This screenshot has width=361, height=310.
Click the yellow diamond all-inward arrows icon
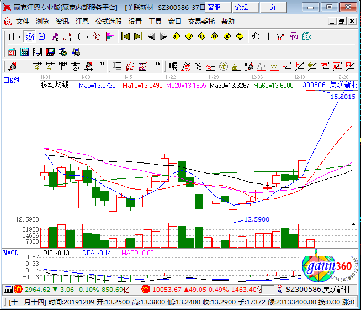pos(227,36)
